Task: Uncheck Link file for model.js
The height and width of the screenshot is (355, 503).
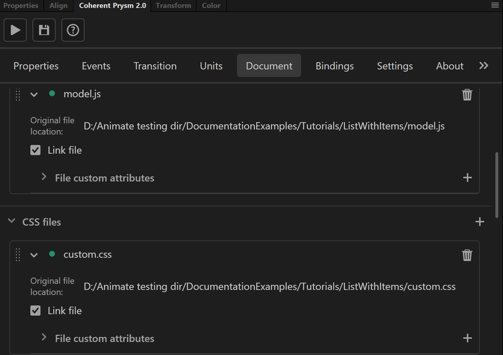Action: tap(35, 150)
